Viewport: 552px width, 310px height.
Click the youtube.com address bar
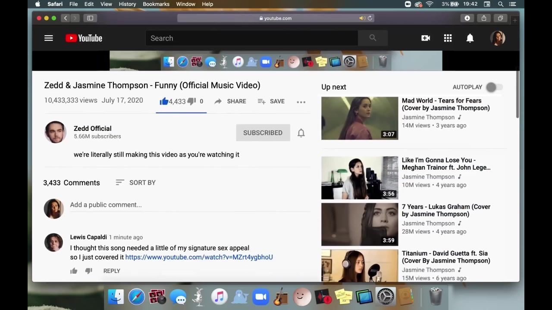coord(275,18)
